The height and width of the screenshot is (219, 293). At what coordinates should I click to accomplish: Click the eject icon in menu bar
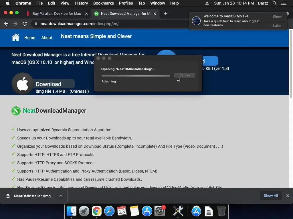click(x=207, y=3)
